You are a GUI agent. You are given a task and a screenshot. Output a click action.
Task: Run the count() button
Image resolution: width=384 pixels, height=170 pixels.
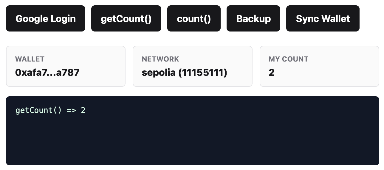point(194,18)
